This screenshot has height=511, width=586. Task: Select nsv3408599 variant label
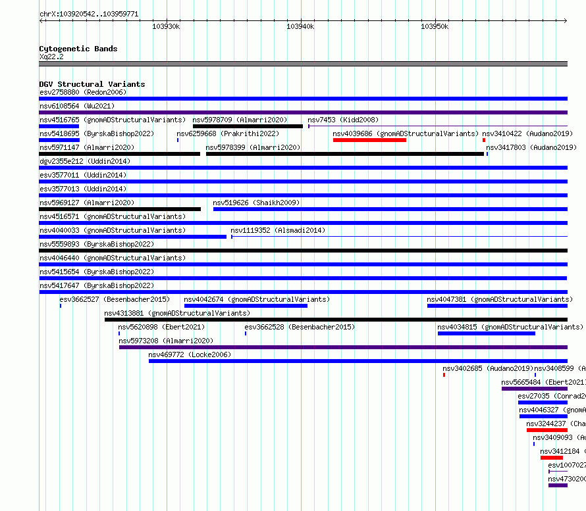click(x=560, y=368)
